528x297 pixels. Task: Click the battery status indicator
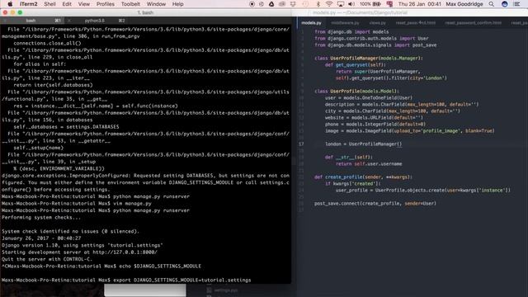[370, 4]
